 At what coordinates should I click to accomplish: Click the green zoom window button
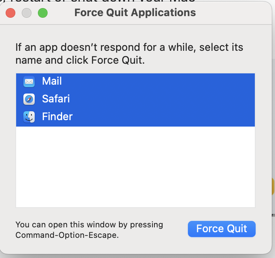[43, 13]
